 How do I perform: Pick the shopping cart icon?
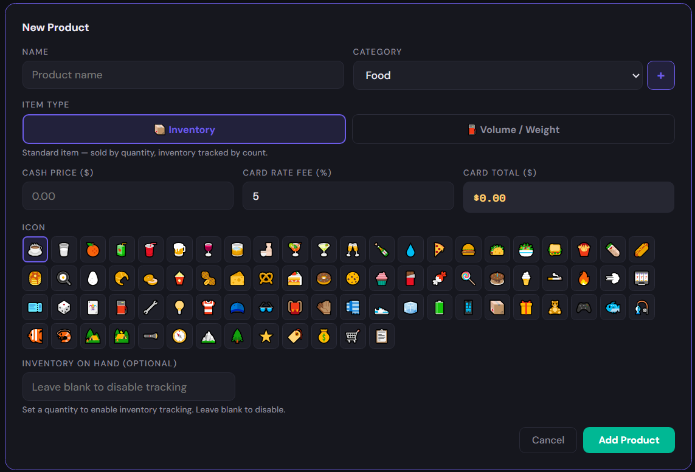click(x=353, y=336)
